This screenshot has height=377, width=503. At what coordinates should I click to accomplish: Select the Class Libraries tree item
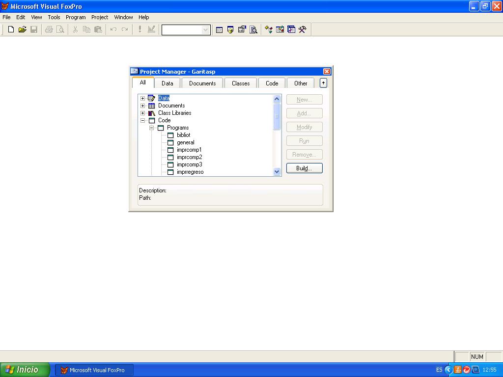[x=174, y=113]
